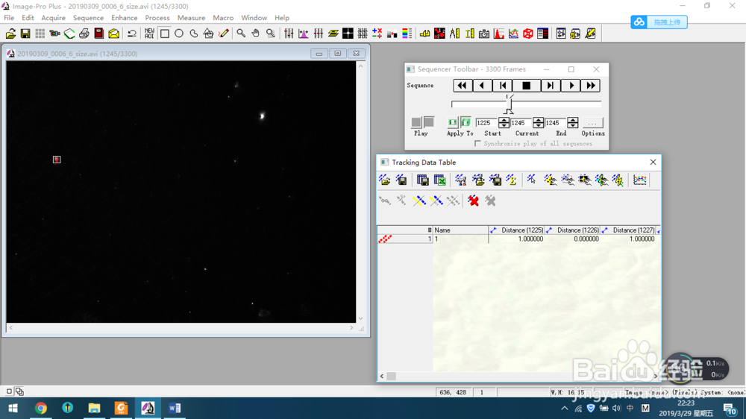Adjust the Start frame spinner arrows
Screen dimensions: 746x419
click(x=504, y=123)
